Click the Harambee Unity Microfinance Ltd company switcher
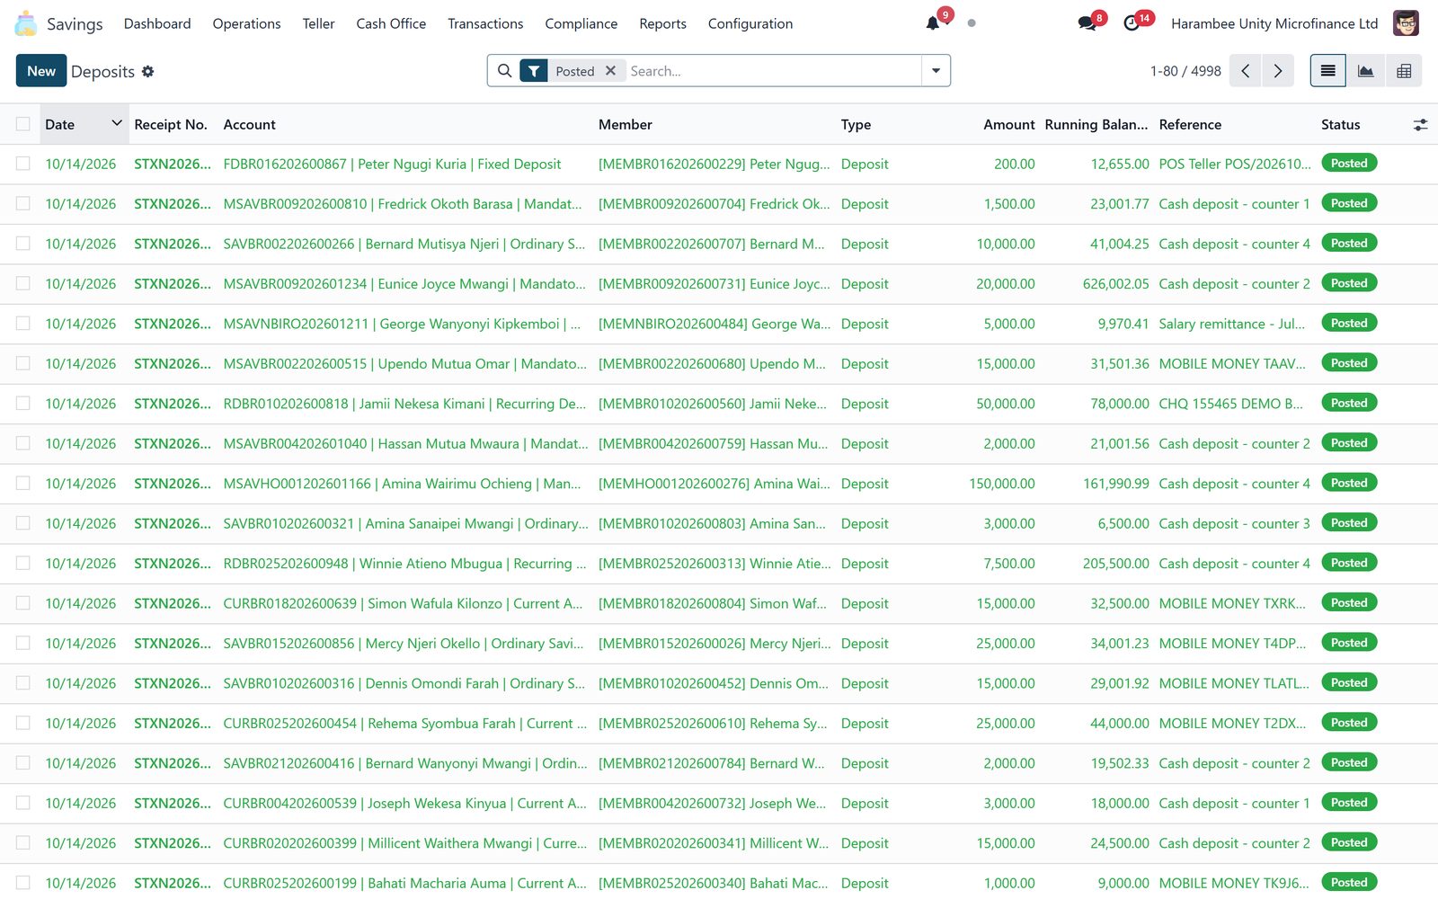The image size is (1438, 899). [x=1274, y=23]
